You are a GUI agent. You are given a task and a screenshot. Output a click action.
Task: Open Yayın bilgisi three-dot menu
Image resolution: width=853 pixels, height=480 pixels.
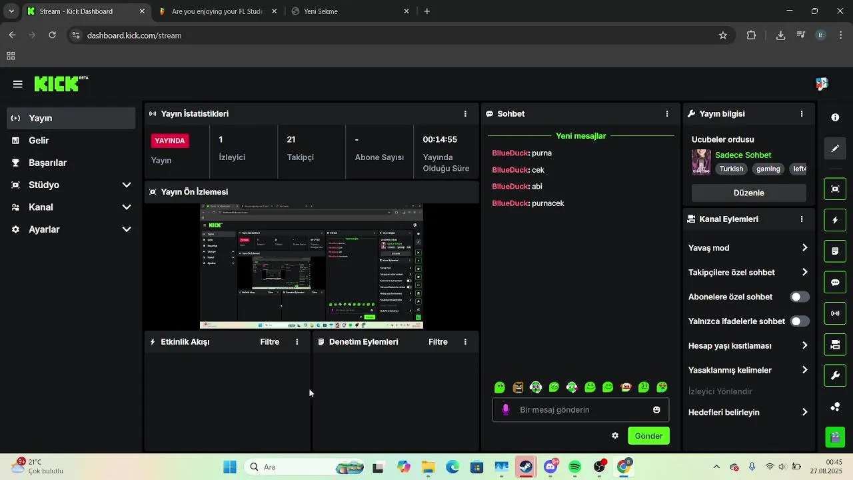coord(802,114)
